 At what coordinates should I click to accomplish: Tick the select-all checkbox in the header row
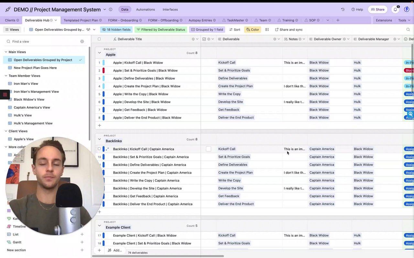[x=99, y=39]
